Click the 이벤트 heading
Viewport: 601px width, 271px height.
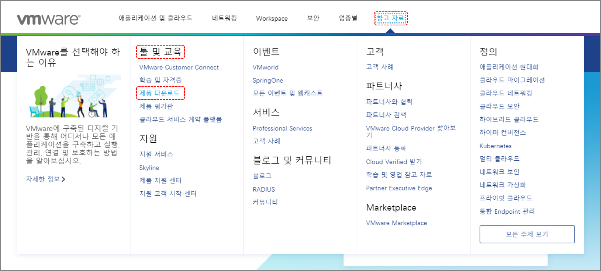[266, 52]
